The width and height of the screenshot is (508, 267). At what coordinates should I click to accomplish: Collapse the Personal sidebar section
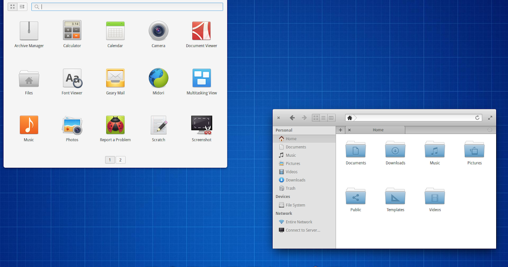point(284,130)
